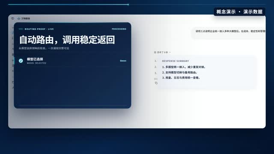Click the RESPONSE SUMMARY heading
Screen dimensions: 274x154
[x=176, y=61]
